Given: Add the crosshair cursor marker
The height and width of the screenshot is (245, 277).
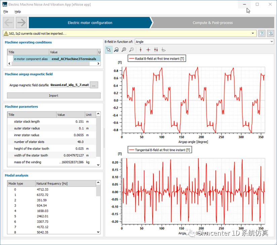Looking at the screenshot, I should click(x=148, y=50).
